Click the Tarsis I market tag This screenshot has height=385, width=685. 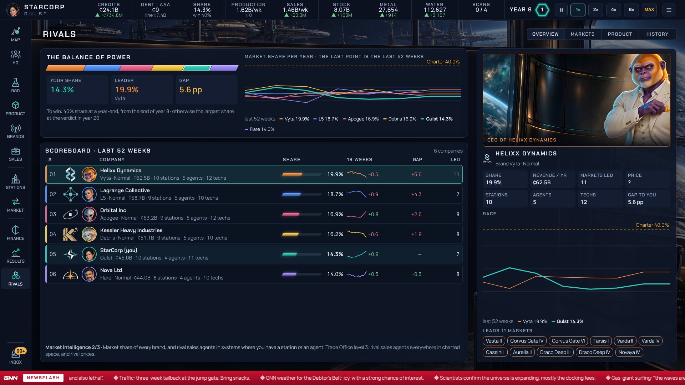[x=601, y=341]
